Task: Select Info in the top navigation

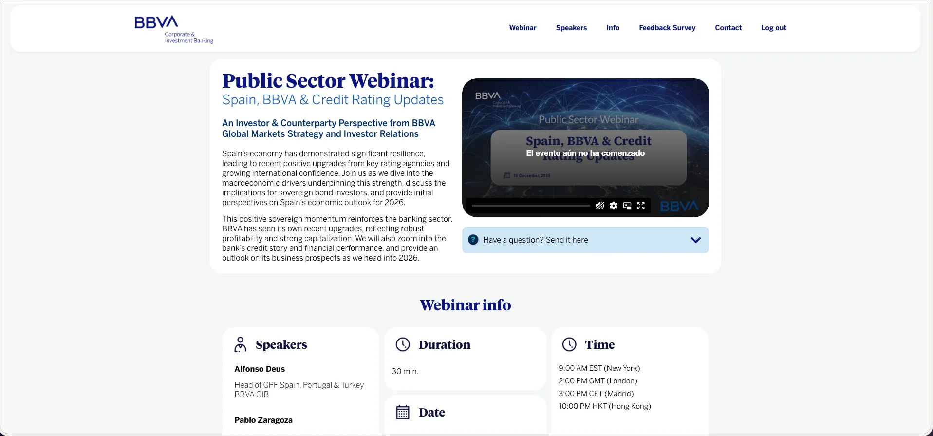Action: coord(613,28)
